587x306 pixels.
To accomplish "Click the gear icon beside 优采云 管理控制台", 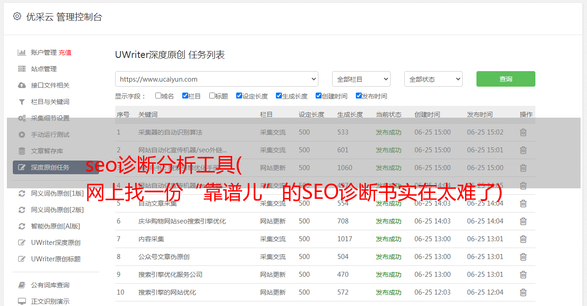I will (17, 16).
